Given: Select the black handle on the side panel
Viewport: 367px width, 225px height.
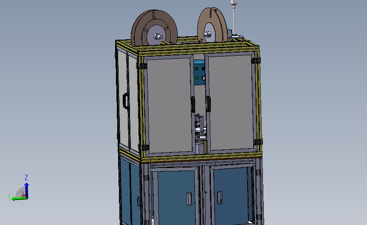Looking at the screenshot, I should [x=126, y=101].
